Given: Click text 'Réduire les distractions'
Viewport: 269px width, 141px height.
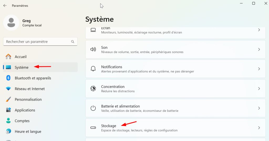Looking at the screenshot, I should (x=118, y=91).
